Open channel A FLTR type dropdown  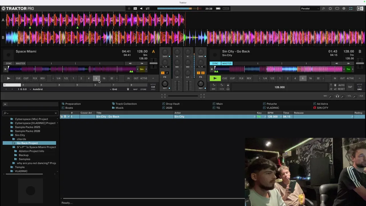point(164,67)
